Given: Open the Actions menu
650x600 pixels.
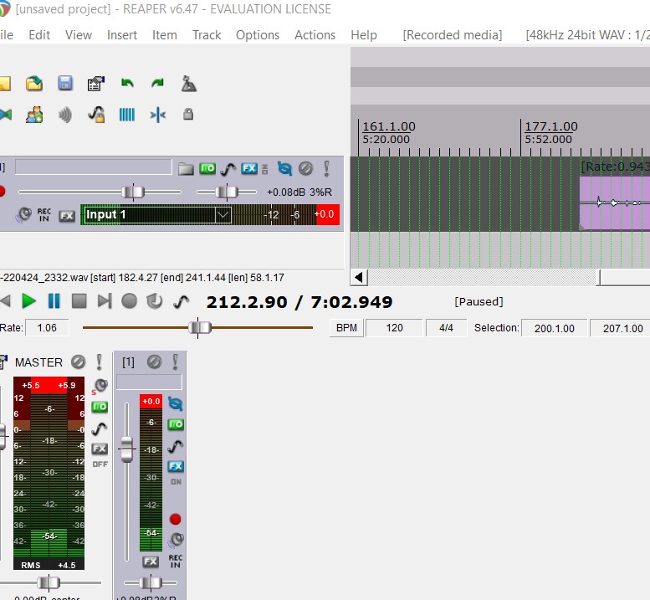Looking at the screenshot, I should [315, 35].
